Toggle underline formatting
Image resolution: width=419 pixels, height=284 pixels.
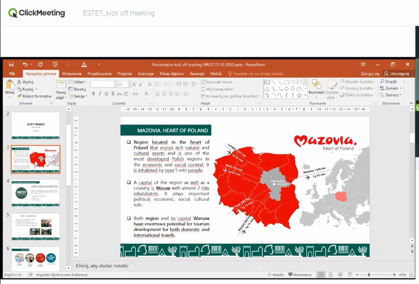[106, 94]
